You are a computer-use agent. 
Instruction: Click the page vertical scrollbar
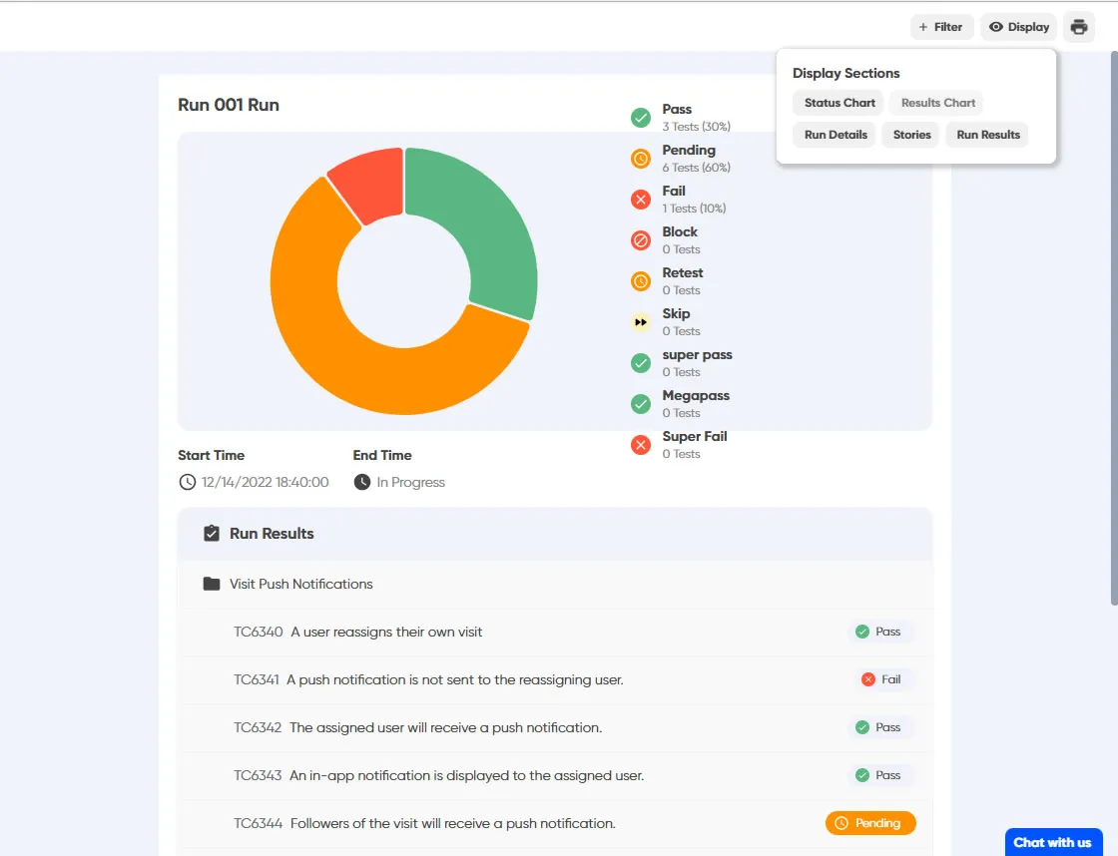1114,328
